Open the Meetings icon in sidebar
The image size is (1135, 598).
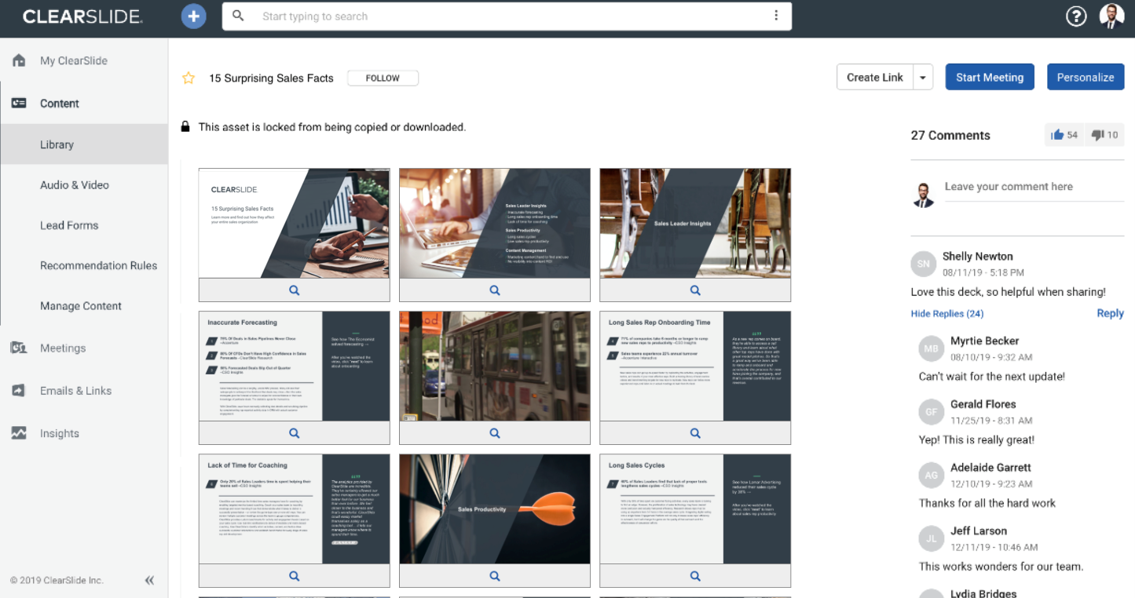coord(19,348)
